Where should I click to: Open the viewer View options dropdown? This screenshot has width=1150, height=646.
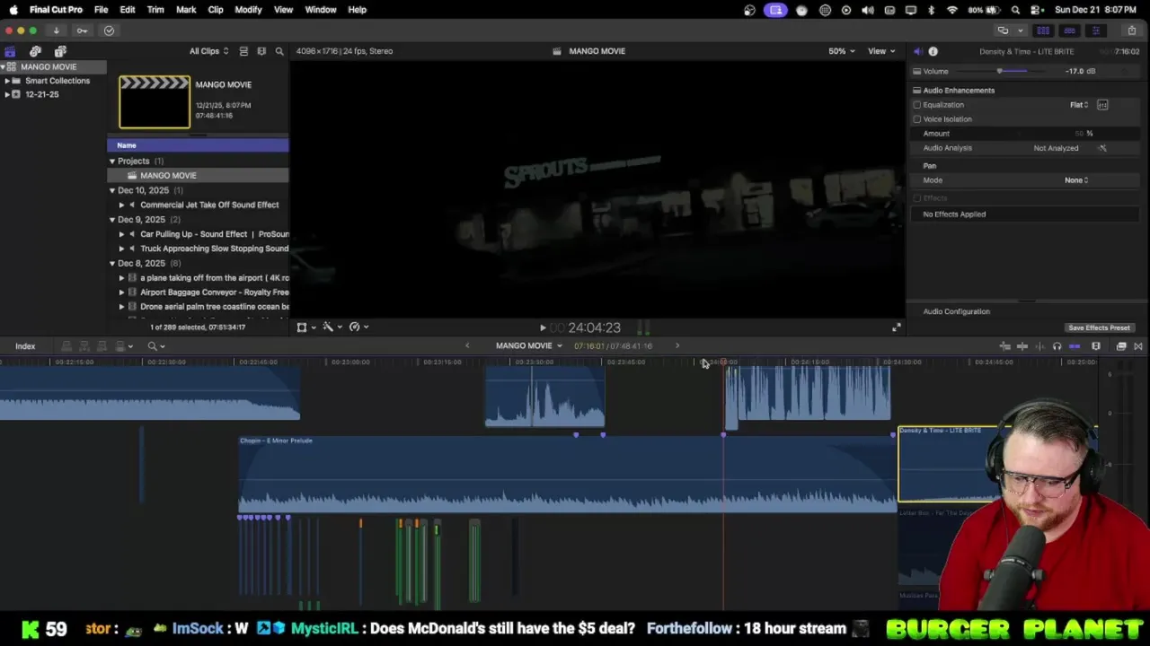pos(880,51)
